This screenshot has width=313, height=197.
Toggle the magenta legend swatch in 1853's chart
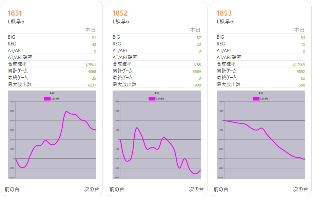point(256,99)
